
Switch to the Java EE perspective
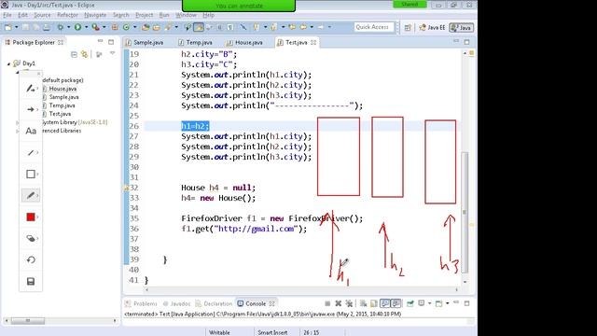(x=432, y=27)
